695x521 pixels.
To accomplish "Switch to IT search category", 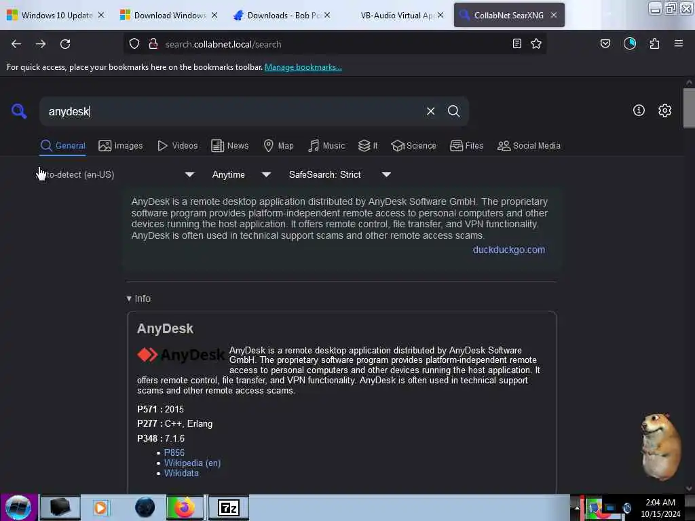I will pyautogui.click(x=368, y=146).
